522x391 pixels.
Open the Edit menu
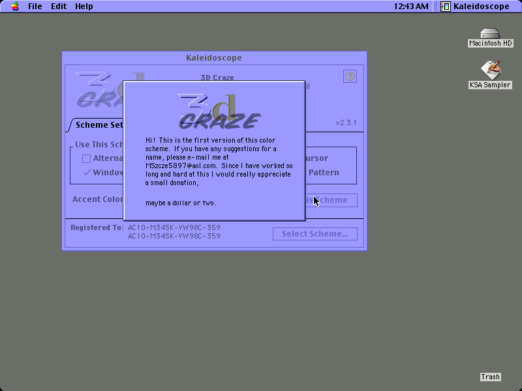point(59,7)
